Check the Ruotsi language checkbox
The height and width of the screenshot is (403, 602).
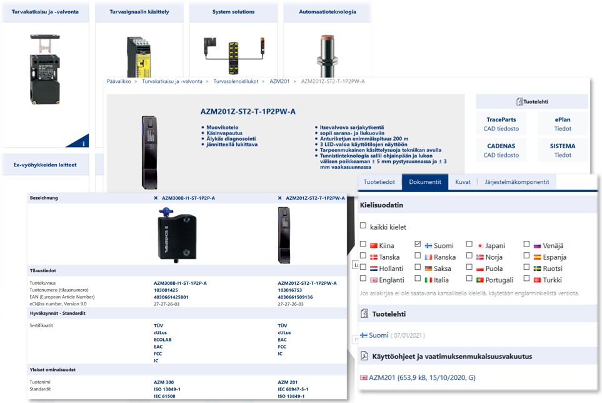tap(526, 267)
